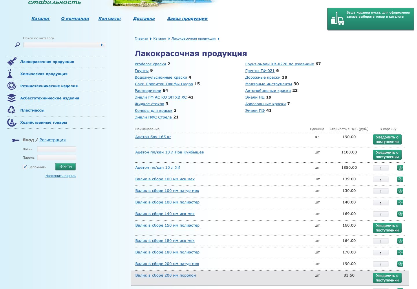417x289 pixels.
Task: Open the Контакты menu item
Action: [x=109, y=18]
